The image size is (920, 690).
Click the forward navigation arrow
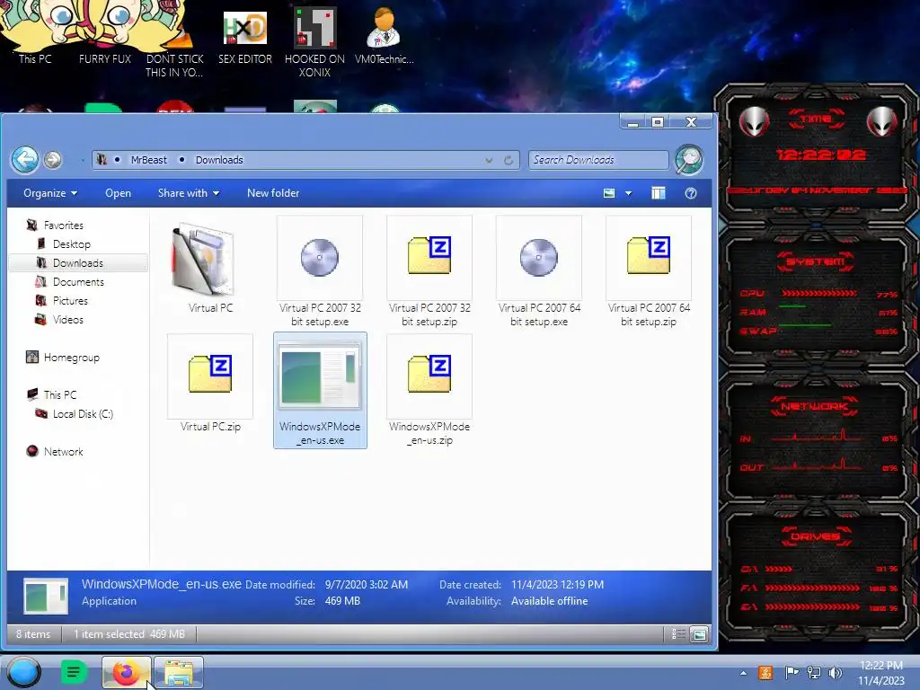point(53,160)
